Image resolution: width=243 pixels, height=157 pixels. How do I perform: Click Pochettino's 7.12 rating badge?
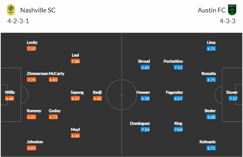pyautogui.click(x=178, y=67)
